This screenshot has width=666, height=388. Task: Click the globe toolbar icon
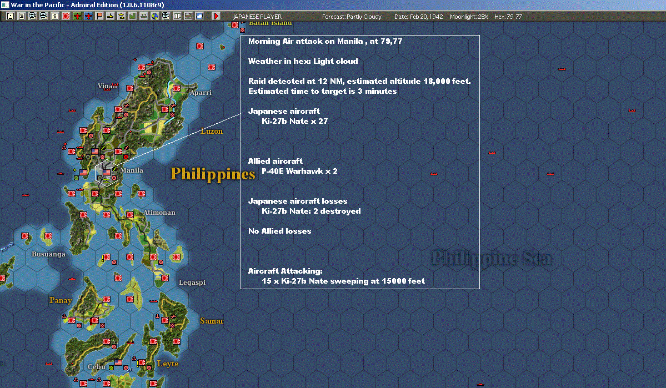[154, 16]
